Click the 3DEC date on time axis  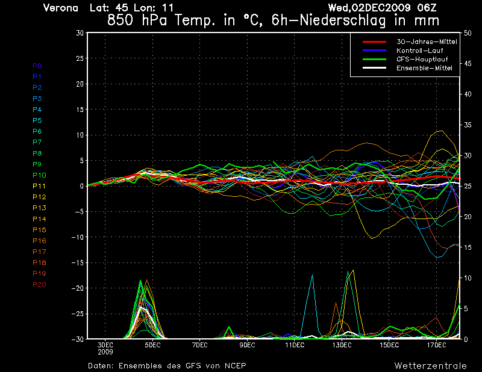(105, 345)
